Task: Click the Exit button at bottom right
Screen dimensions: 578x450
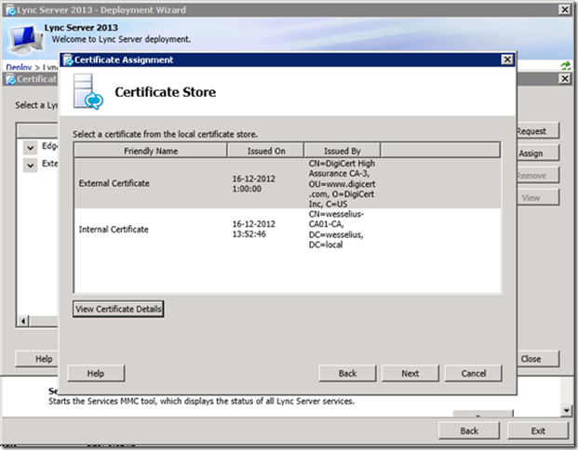Action: (x=538, y=430)
